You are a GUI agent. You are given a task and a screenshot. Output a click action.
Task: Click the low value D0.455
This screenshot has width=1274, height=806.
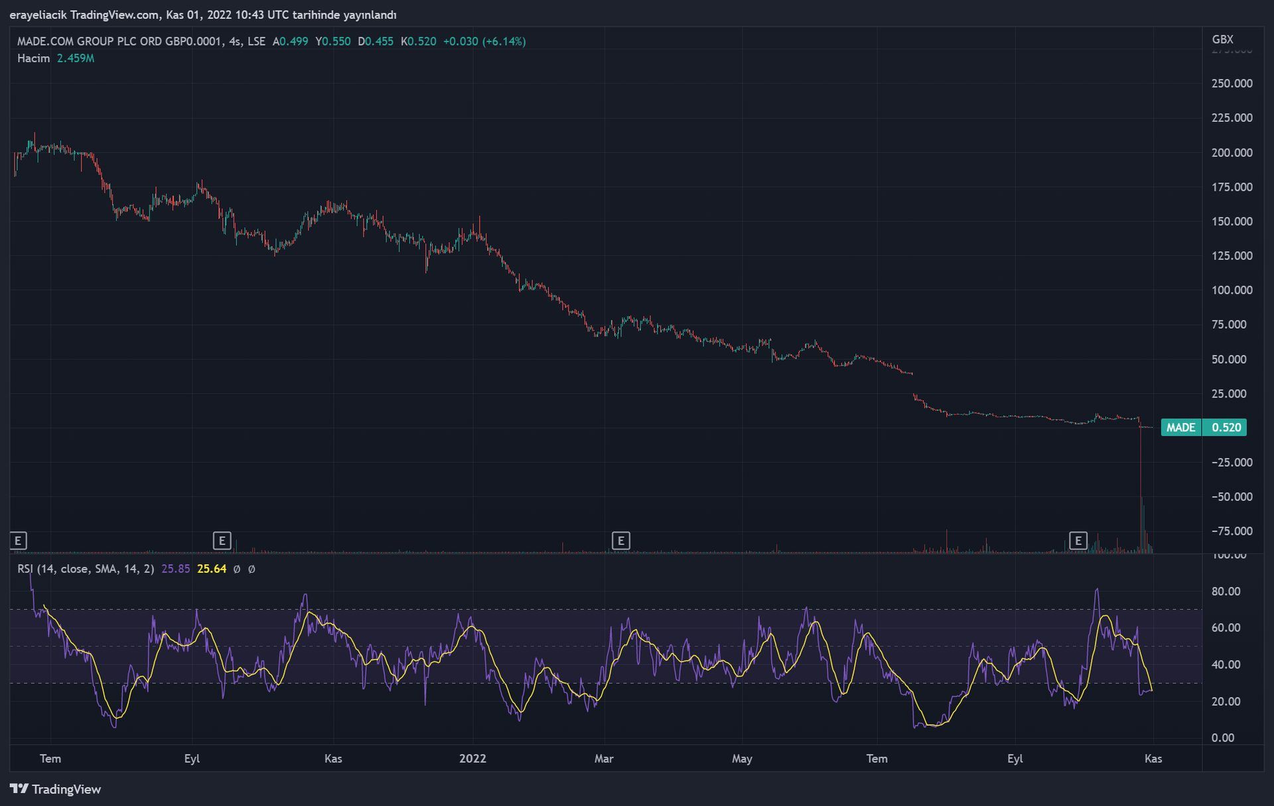point(376,41)
